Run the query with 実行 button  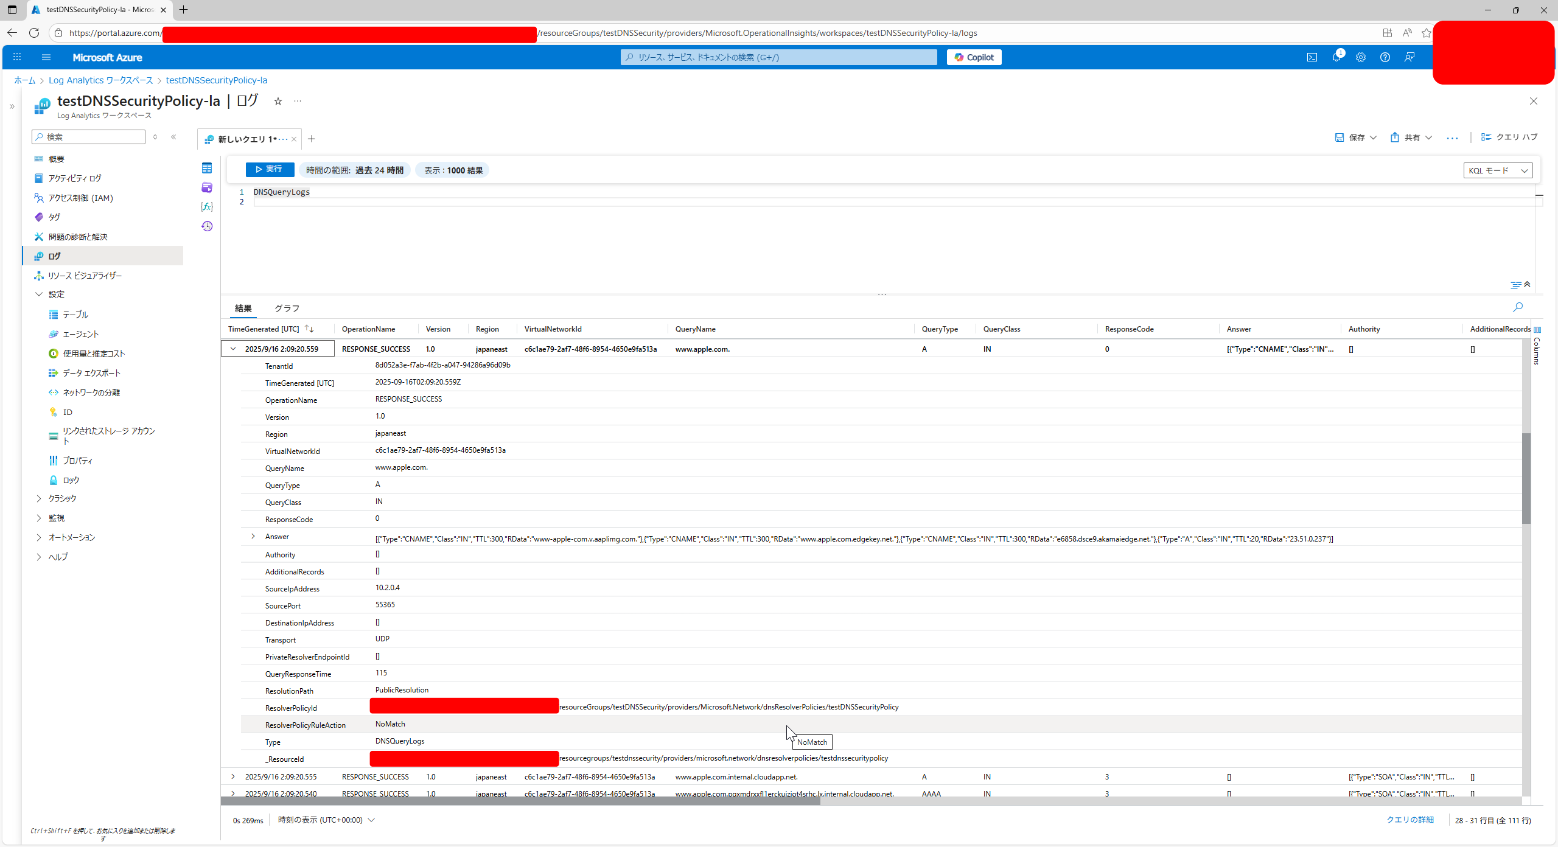pos(270,170)
